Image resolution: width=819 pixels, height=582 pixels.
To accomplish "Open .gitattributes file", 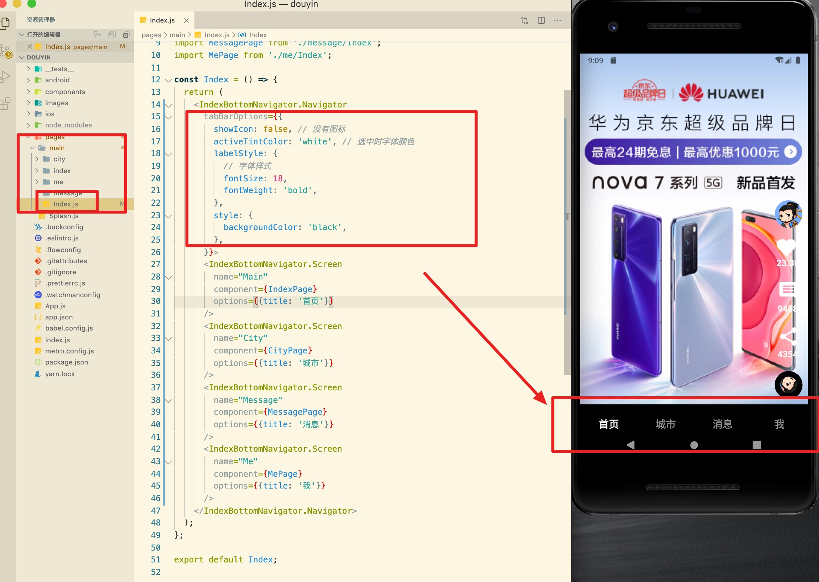I will [x=66, y=261].
